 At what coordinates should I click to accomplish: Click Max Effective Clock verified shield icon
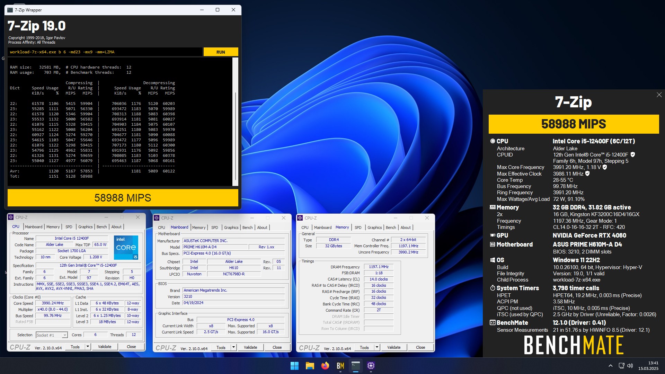pyautogui.click(x=587, y=173)
